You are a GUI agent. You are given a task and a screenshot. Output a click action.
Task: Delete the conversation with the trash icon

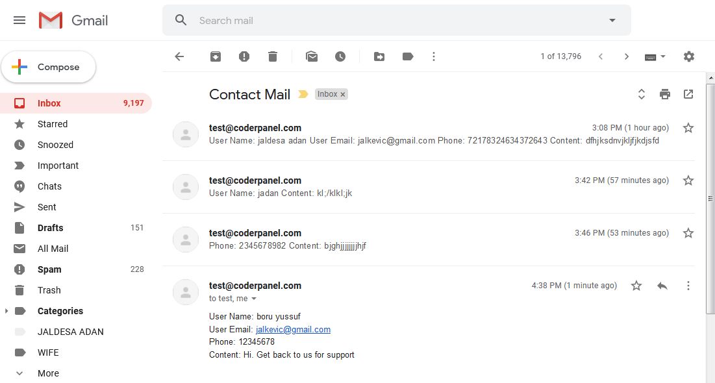point(273,56)
